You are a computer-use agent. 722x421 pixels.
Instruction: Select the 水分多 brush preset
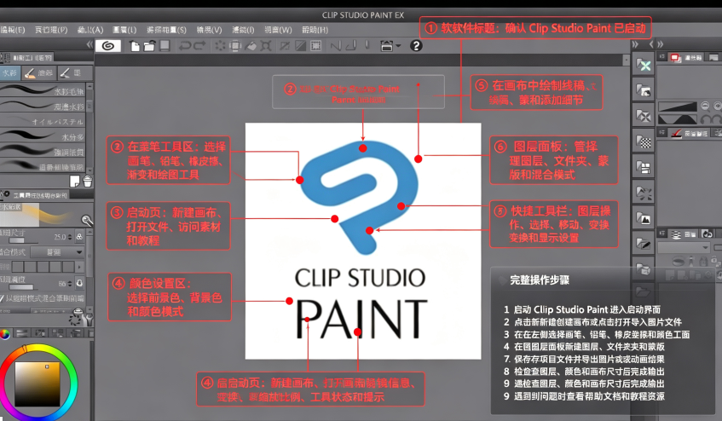click(x=43, y=136)
